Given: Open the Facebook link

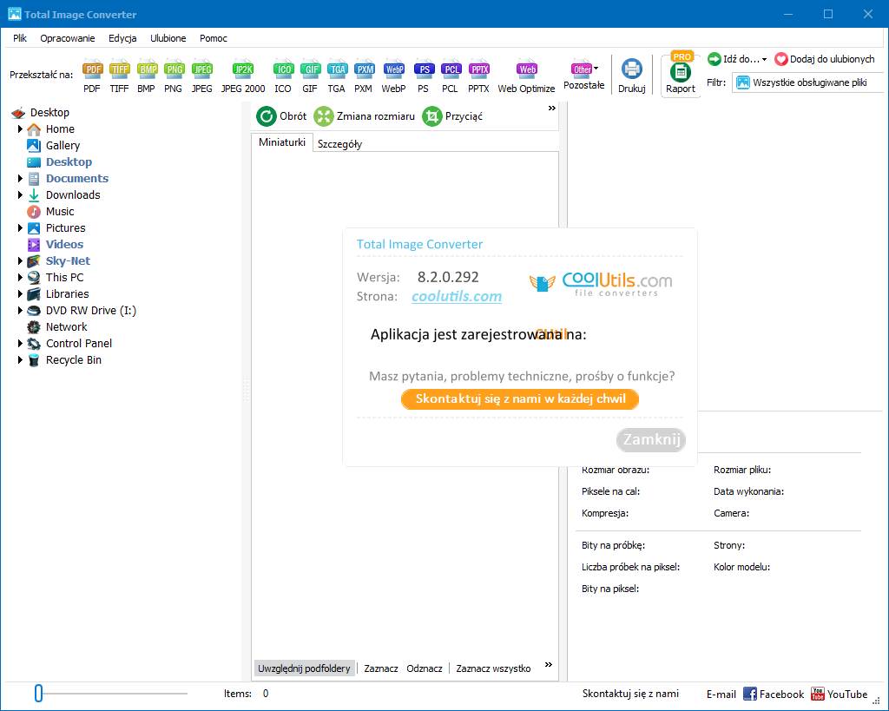Looking at the screenshot, I should pyautogui.click(x=774, y=694).
